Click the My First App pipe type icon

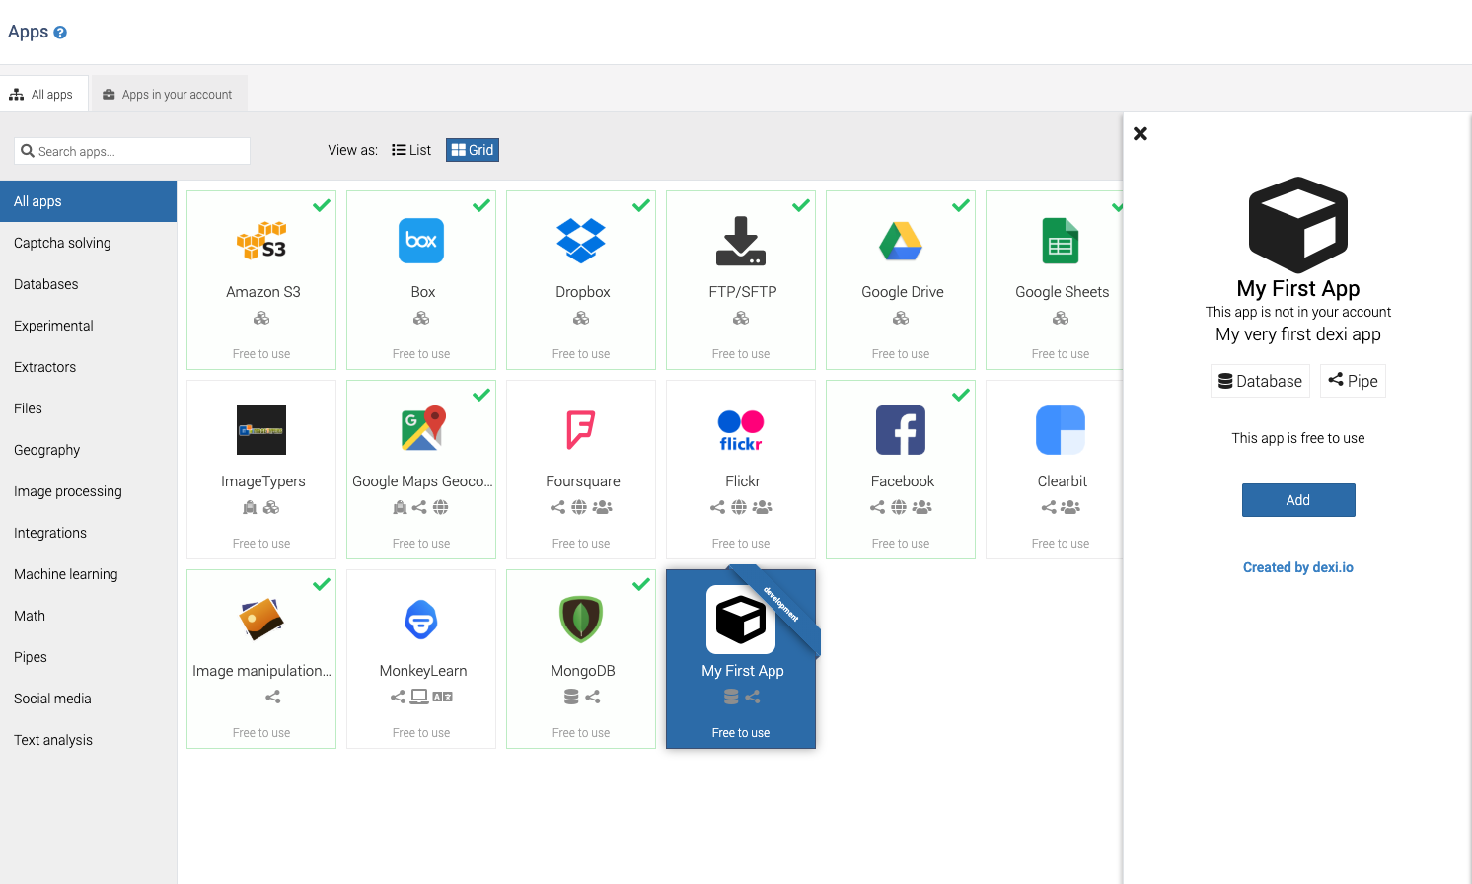[x=753, y=697]
